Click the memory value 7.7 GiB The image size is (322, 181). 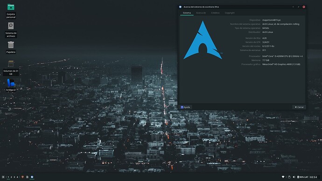coord(266,60)
